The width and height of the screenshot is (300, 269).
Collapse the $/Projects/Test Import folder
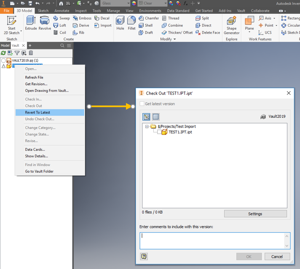click(147, 127)
